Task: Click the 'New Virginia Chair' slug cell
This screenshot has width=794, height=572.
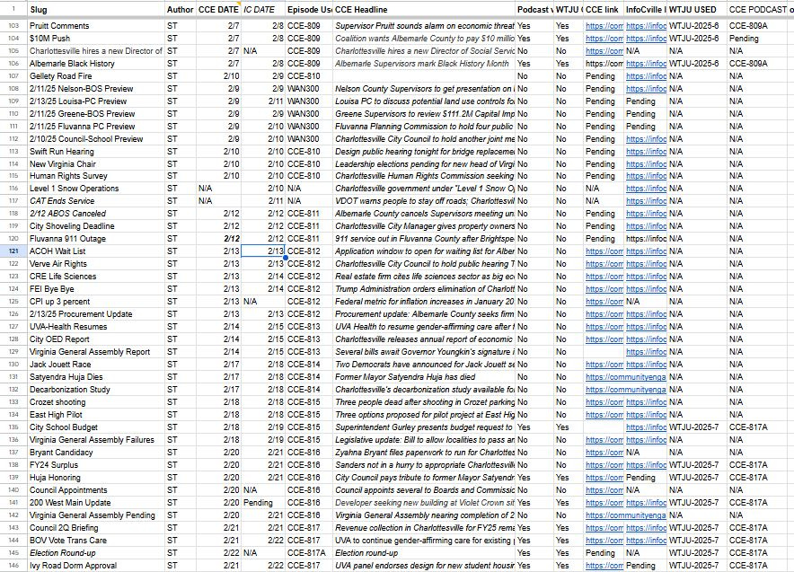Action: pyautogui.click(x=96, y=164)
